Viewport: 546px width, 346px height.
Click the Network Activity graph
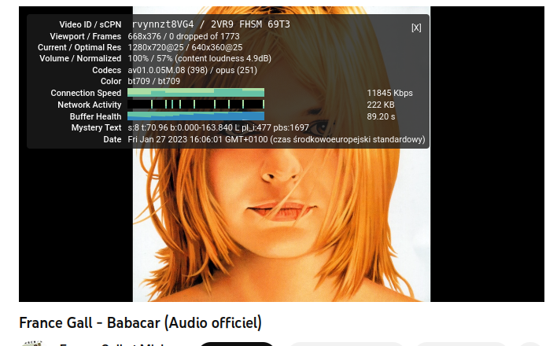pos(196,104)
